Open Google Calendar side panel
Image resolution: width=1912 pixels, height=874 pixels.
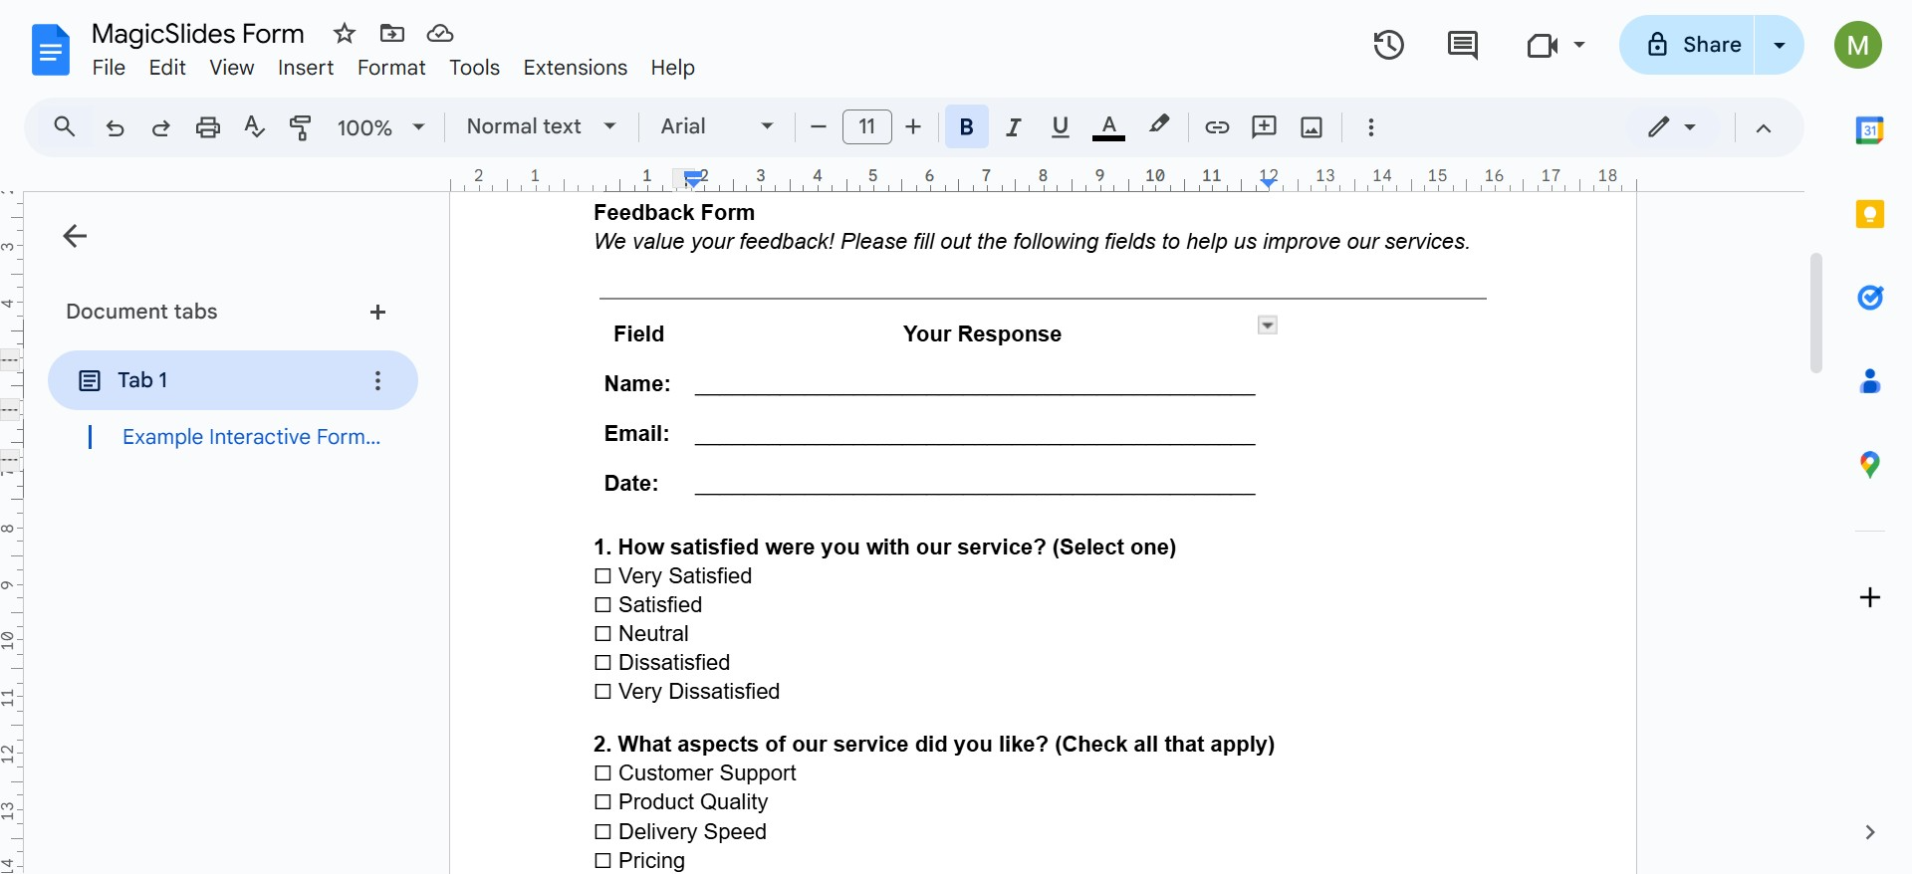[x=1869, y=130]
